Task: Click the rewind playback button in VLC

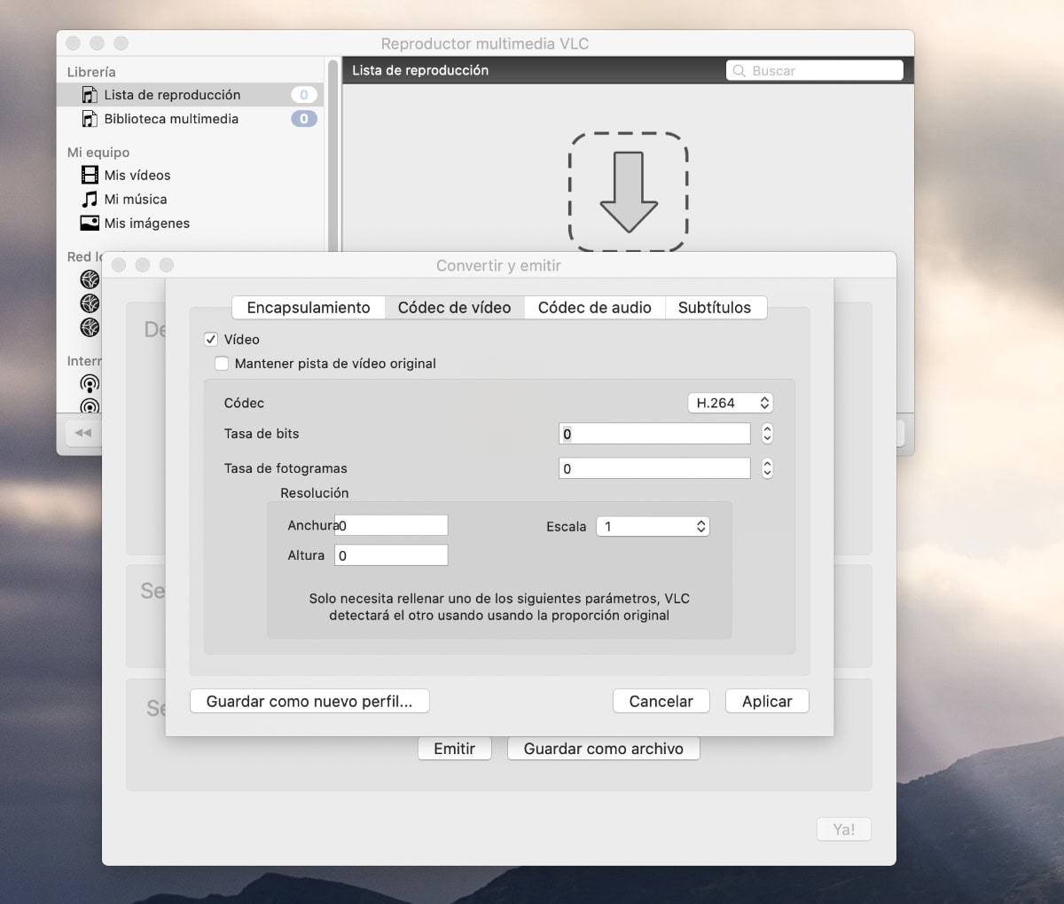Action: (x=83, y=433)
